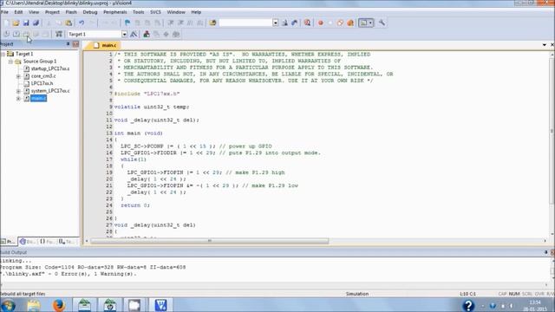The image size is (555, 312).
Task: Select core_cm3.c file in project tree
Action: coord(43,76)
